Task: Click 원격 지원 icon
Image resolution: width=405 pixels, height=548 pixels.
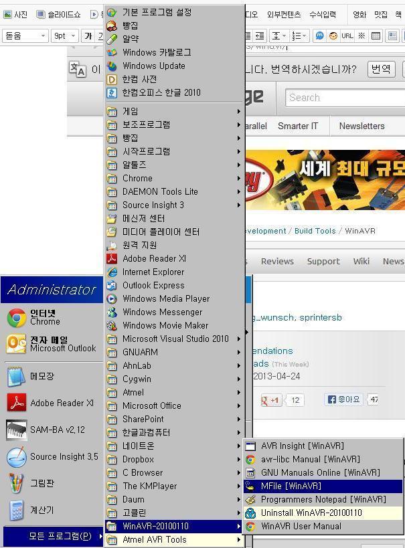Action: (x=112, y=246)
